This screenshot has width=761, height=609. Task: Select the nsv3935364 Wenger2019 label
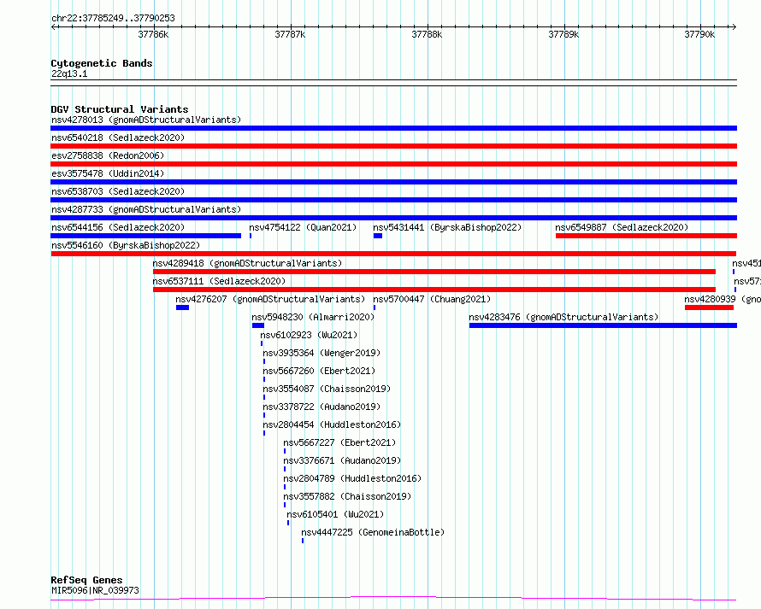tap(322, 353)
